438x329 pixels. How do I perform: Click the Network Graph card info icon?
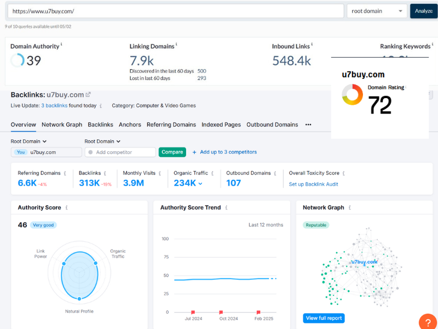point(350,208)
